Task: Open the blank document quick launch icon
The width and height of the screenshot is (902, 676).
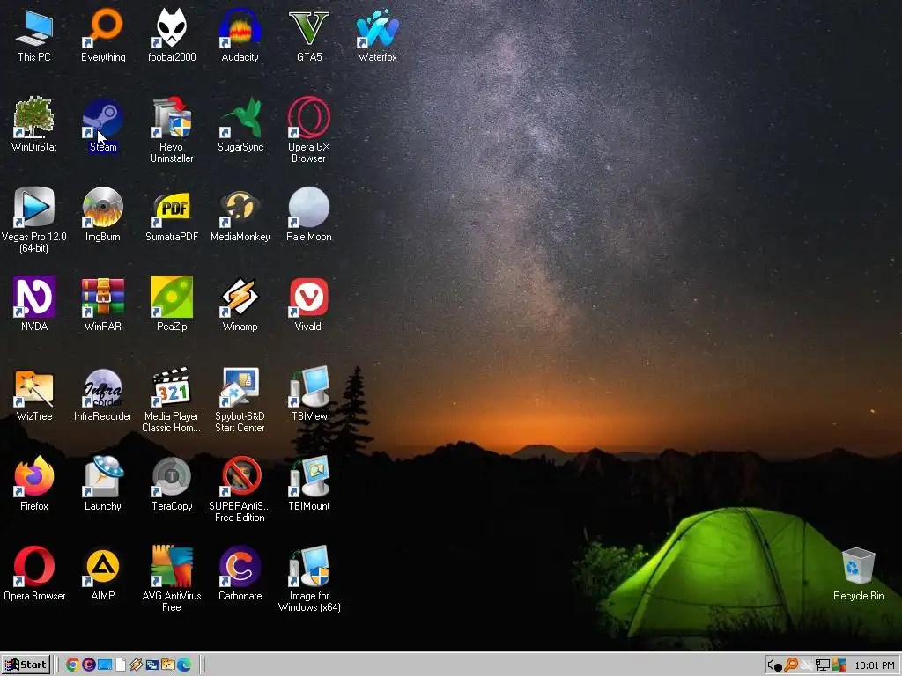Action: (120, 665)
